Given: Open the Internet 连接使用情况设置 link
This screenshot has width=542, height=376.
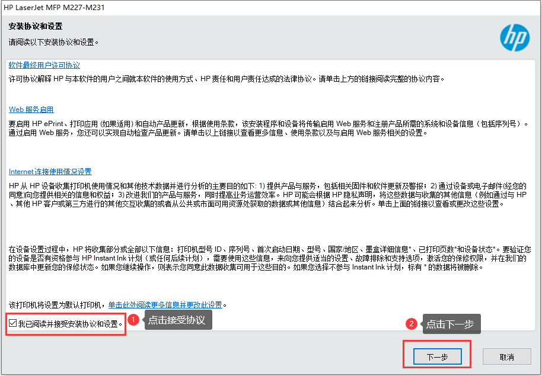Looking at the screenshot, I should tap(50, 172).
